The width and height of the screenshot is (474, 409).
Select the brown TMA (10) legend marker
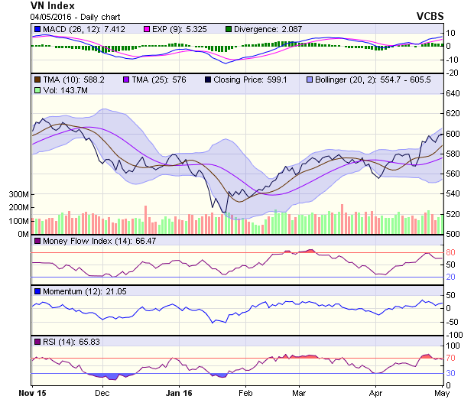tap(37, 80)
